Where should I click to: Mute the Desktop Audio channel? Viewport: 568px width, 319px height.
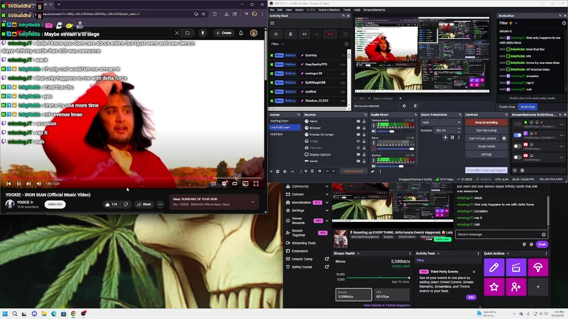[374, 131]
